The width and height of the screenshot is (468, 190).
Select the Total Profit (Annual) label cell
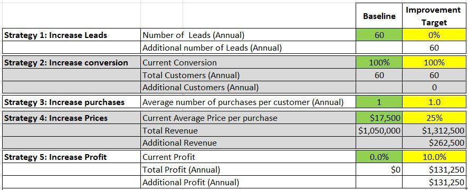click(249, 170)
